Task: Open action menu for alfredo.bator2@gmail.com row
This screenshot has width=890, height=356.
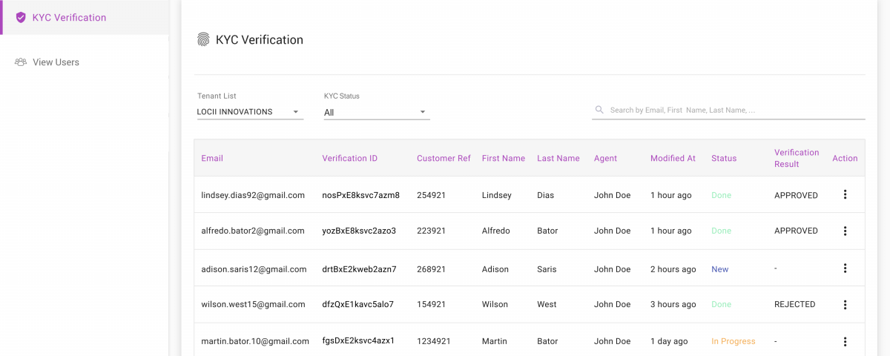Action: [845, 231]
